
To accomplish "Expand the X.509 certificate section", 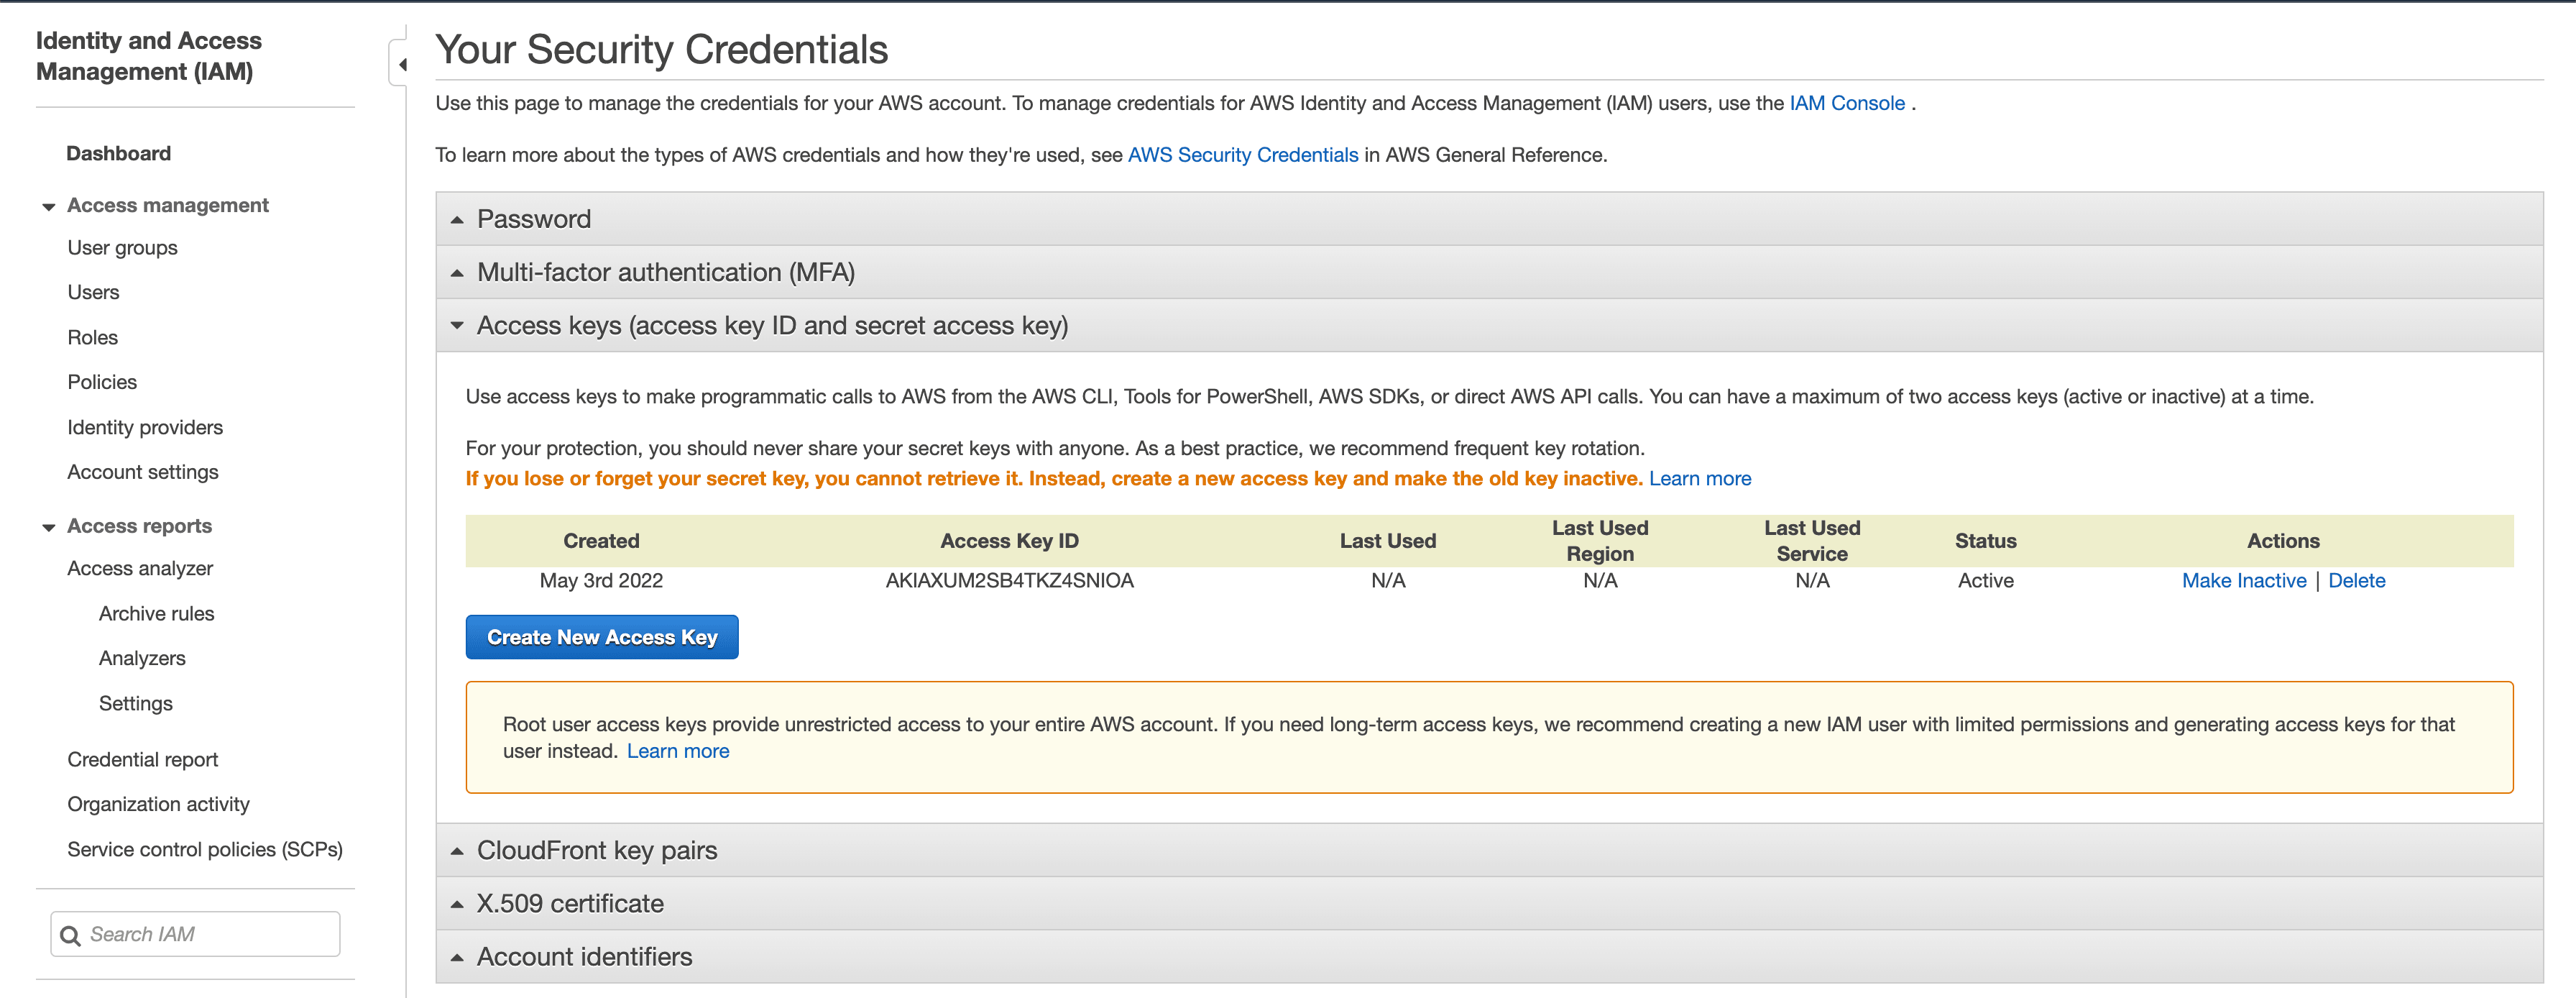I will [569, 903].
